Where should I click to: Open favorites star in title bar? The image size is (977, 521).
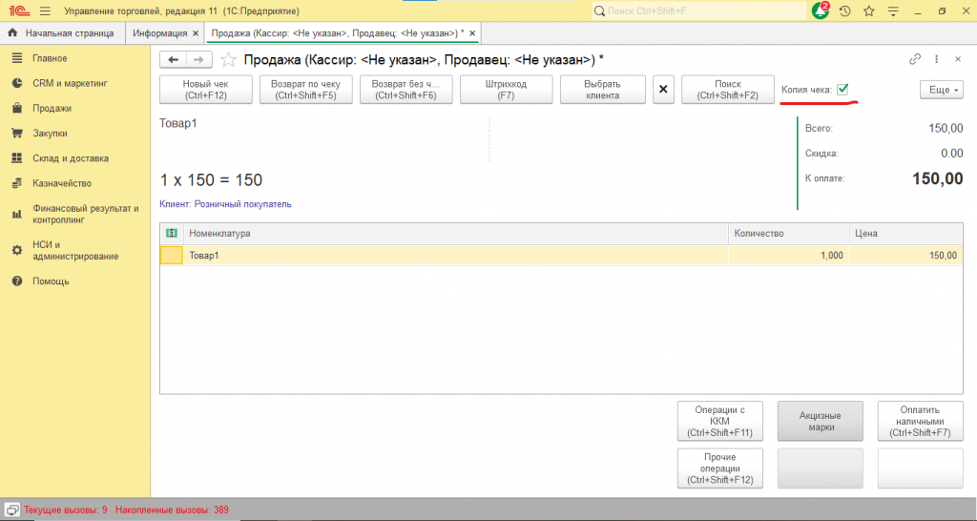tap(868, 11)
